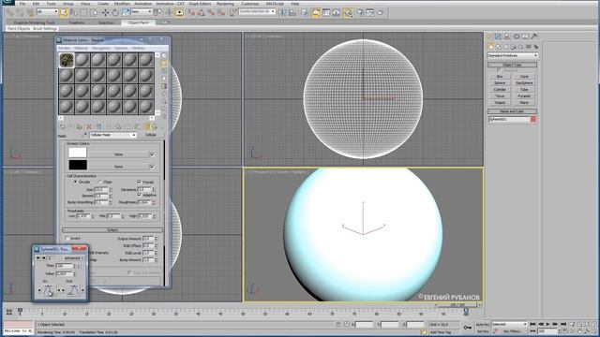Collapse the Name and Color rollout
This screenshot has height=337, width=600.
512,111
